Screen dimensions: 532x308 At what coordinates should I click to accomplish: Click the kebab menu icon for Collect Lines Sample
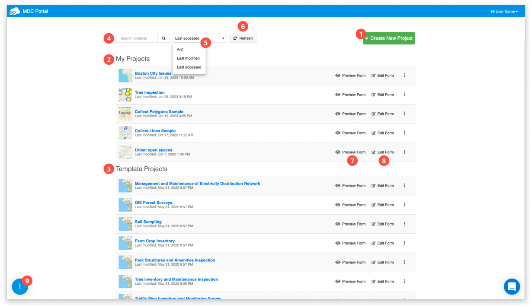[404, 133]
